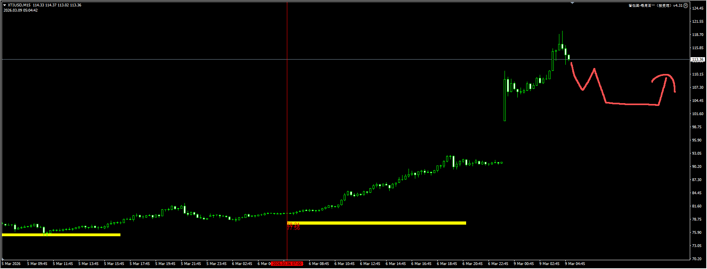
Task: Click the 9 Mar 04:45 time axis label
Action: click(x=575, y=264)
